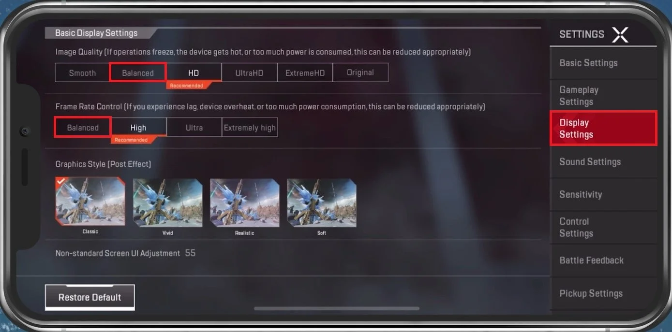The height and width of the screenshot is (332, 672).
Task: Pick the Realistic graphics style thumbnail
Action: coord(244,203)
